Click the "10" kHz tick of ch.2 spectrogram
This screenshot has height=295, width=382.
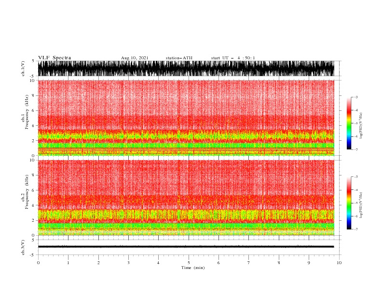pyautogui.click(x=32, y=160)
